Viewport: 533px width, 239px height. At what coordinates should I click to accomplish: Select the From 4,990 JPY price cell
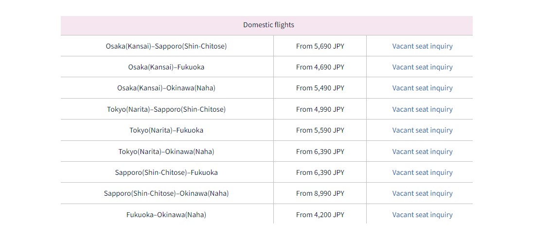320,109
